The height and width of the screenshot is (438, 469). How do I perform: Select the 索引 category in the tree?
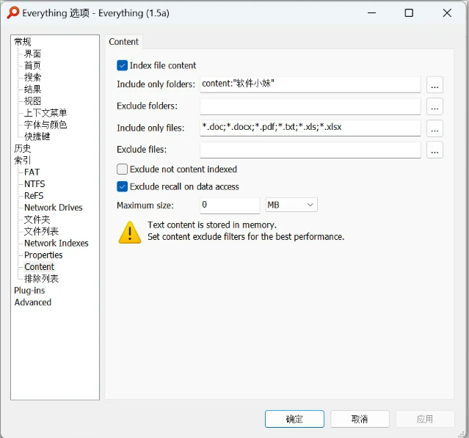click(x=23, y=160)
